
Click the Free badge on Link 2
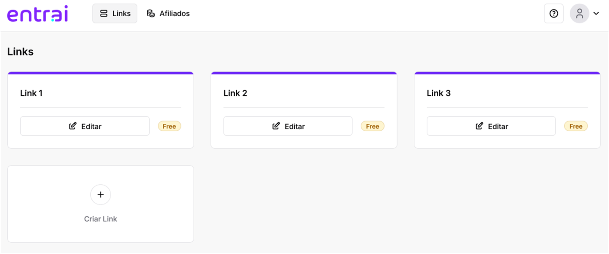(x=372, y=126)
